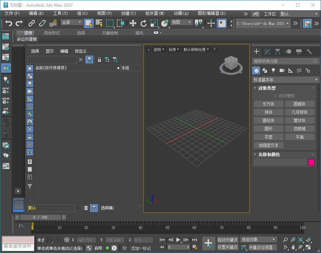This screenshot has width=321, height=253.
Task: Switch to Shapes creation category
Action: coord(265,71)
